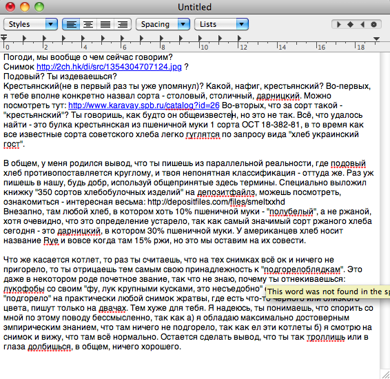Pick the right tab stop marker icon
Viewport: 390px width, 379px height.
[362, 24]
